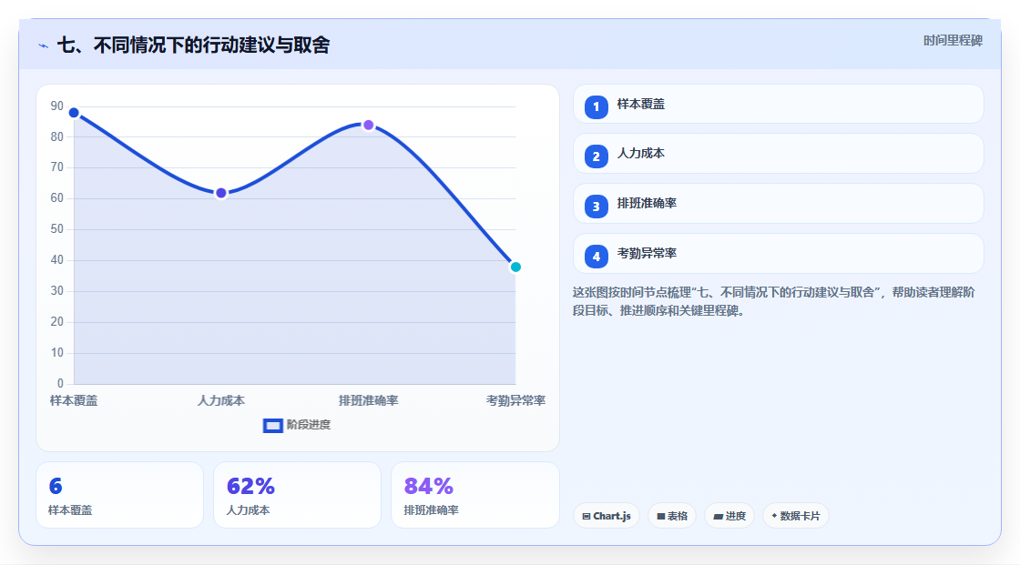Click the y-axis value 90
This screenshot has height=565, width=1020.
pos(57,106)
